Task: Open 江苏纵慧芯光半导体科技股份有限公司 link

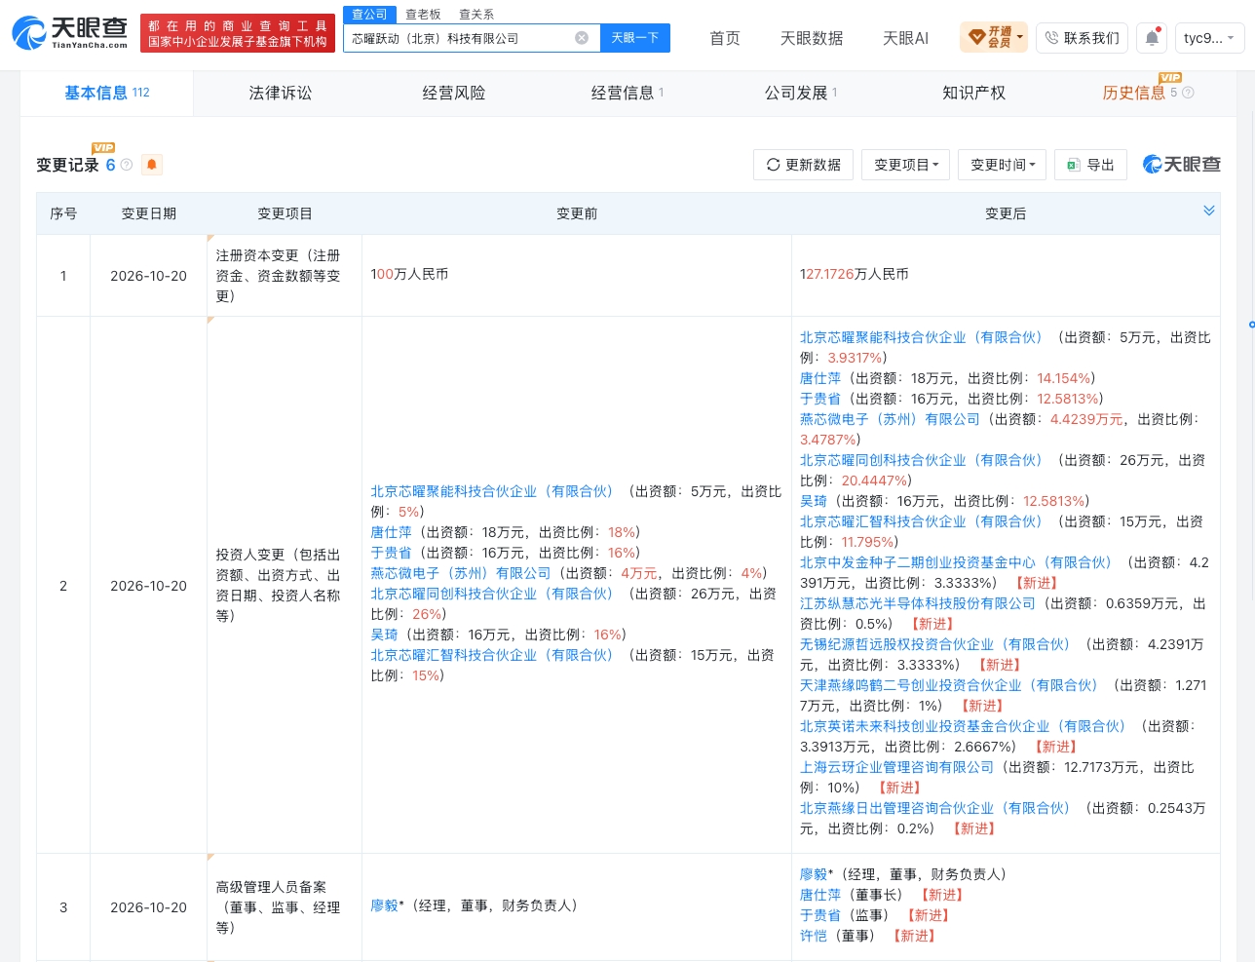Action: pyautogui.click(x=918, y=603)
